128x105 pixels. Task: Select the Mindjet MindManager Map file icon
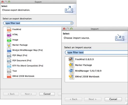pos(9,50)
